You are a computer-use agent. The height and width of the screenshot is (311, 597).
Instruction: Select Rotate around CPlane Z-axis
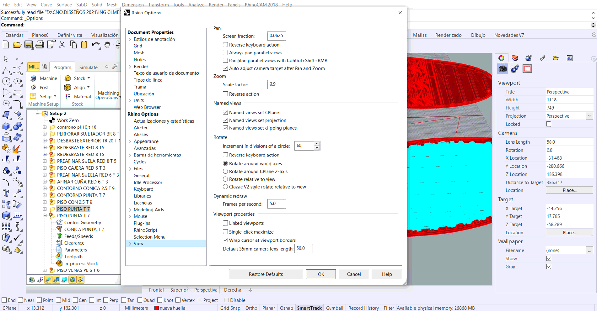pyautogui.click(x=225, y=171)
